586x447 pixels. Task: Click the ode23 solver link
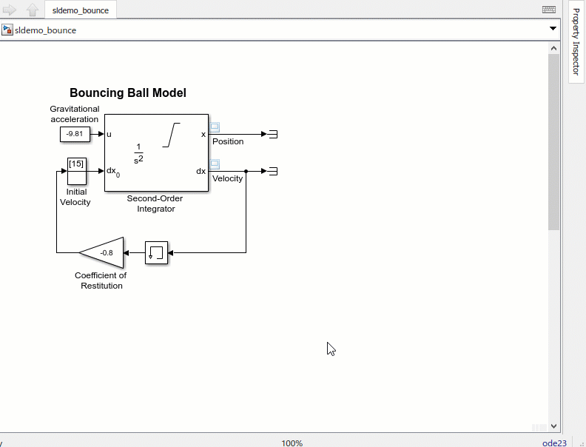click(x=553, y=443)
